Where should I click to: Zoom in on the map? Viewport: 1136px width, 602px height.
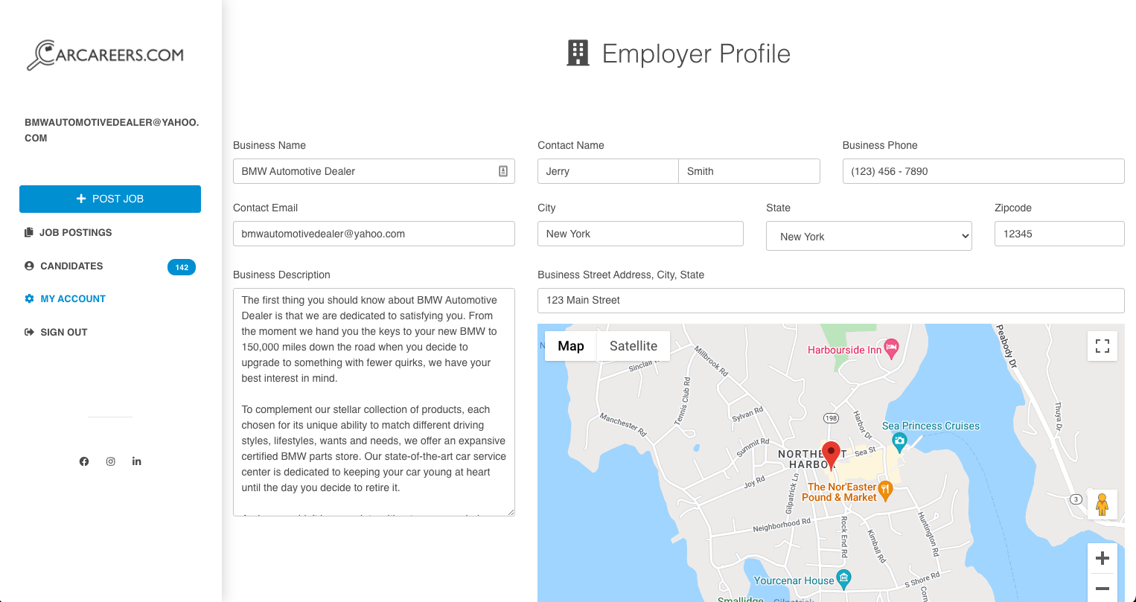(x=1103, y=558)
